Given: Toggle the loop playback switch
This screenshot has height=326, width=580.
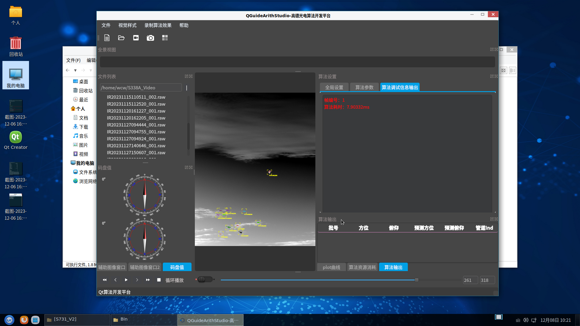Looking at the screenshot, I should click(205, 280).
